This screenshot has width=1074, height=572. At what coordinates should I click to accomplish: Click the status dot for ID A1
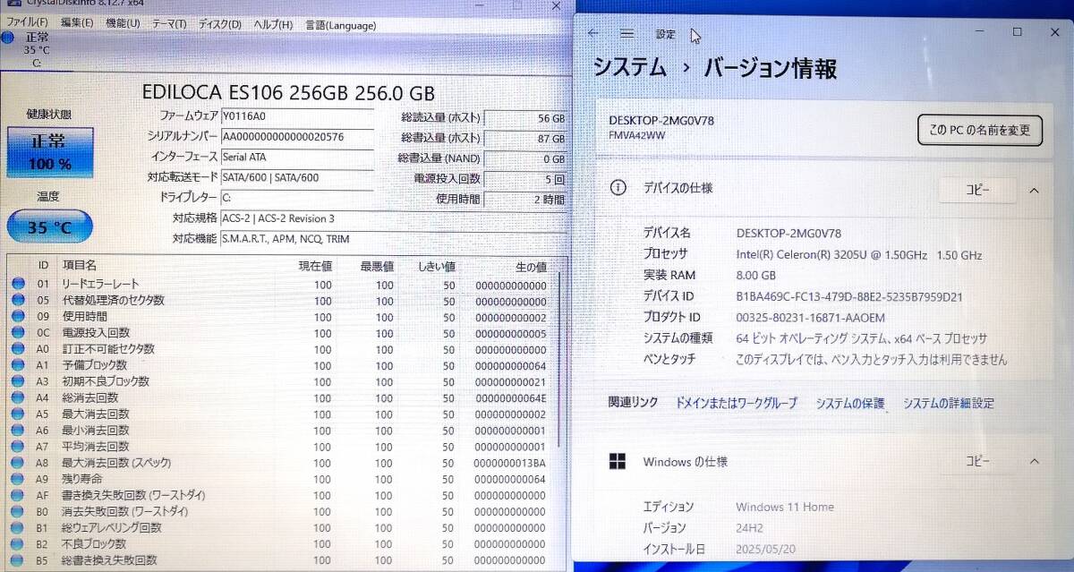tap(19, 365)
